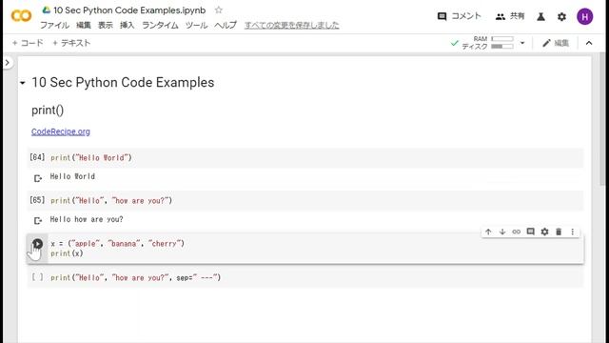
Task: Copy link to cell with link icon
Action: (x=516, y=232)
